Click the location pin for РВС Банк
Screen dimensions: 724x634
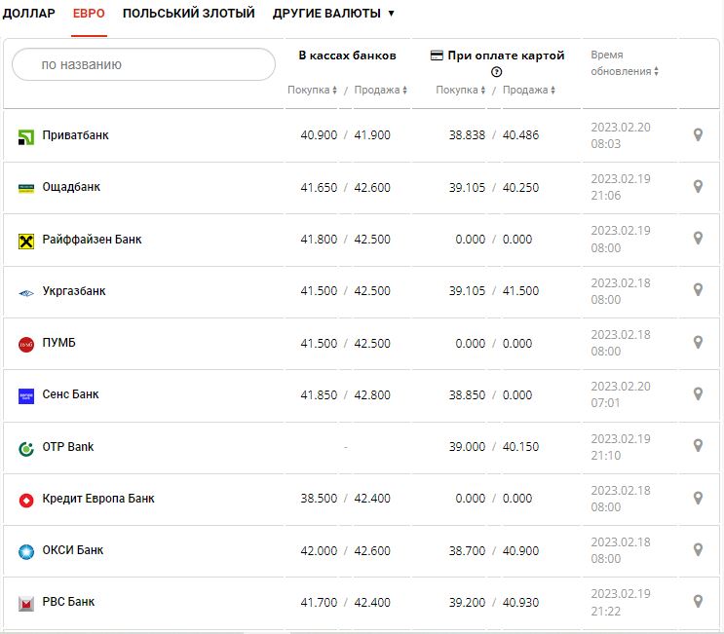point(698,601)
